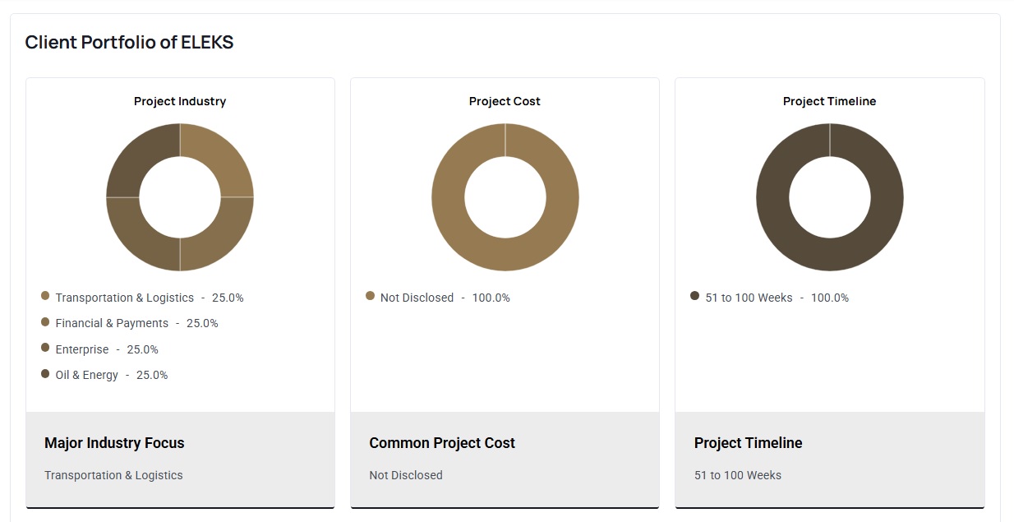Click the Financial & Payments legend color dot
Screen dimensions: 1014x522
45,322
